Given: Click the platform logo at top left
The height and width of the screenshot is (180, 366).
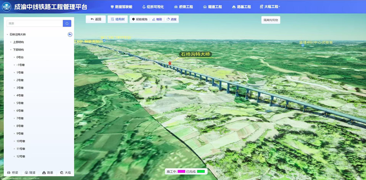Looking at the screenshot, I should pyautogui.click(x=6, y=7).
